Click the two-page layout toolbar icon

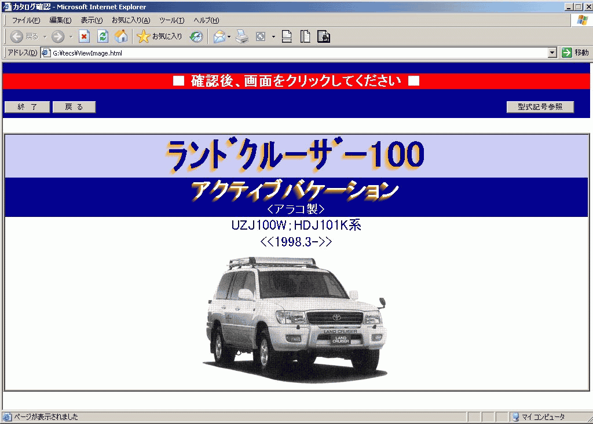[x=305, y=36]
